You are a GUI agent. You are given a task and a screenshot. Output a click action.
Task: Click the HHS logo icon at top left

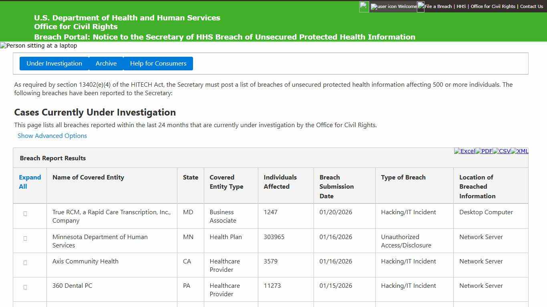pyautogui.click(x=364, y=7)
